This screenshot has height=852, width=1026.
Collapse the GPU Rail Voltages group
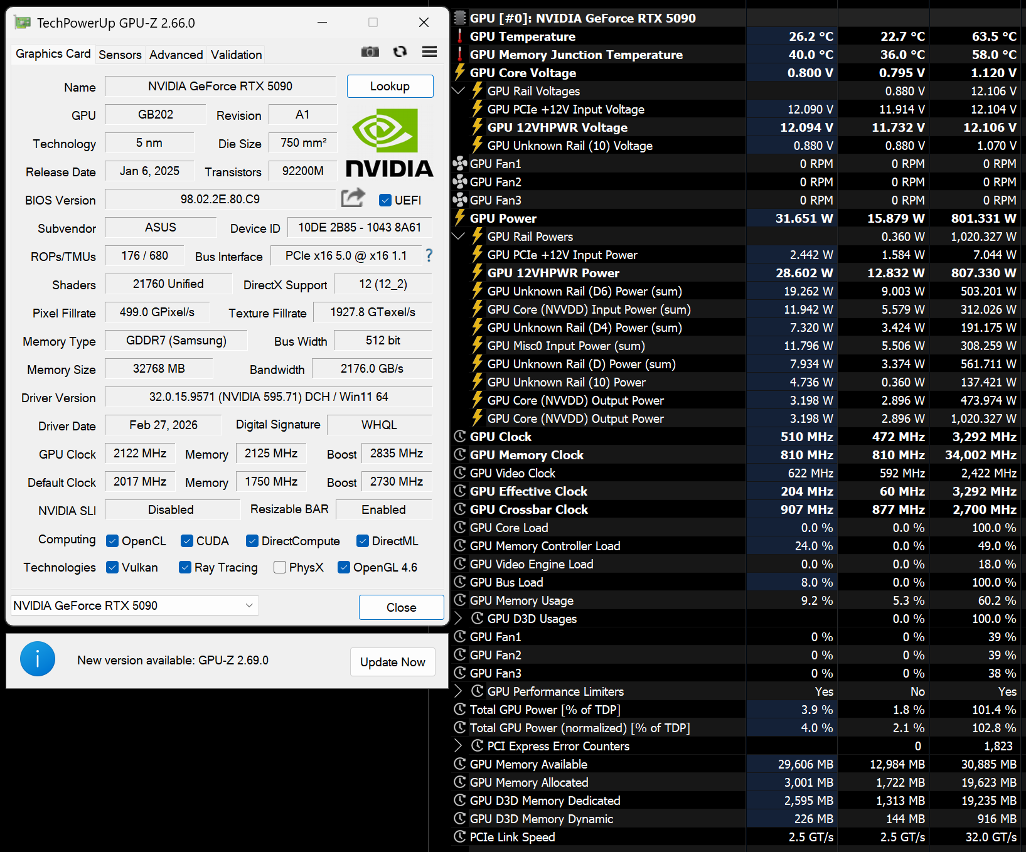coord(459,91)
